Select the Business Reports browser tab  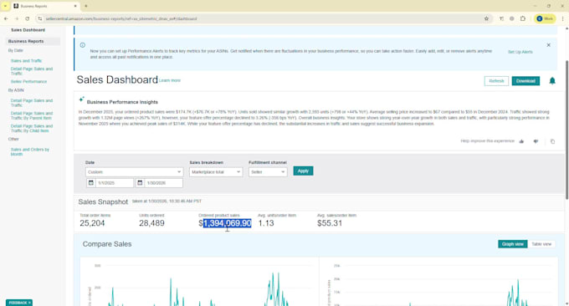[44, 6]
